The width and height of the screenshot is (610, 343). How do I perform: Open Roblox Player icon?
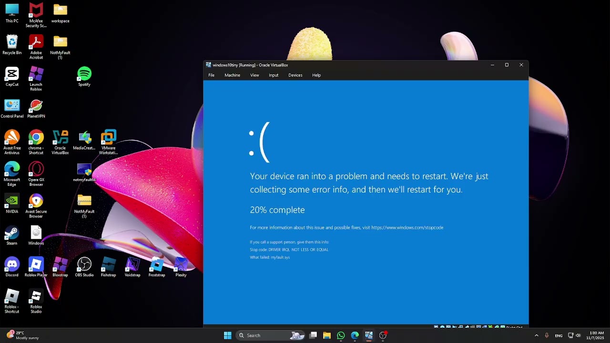click(36, 267)
